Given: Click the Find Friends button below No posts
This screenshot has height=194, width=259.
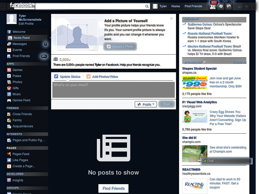Looking at the screenshot, I should (114, 188).
